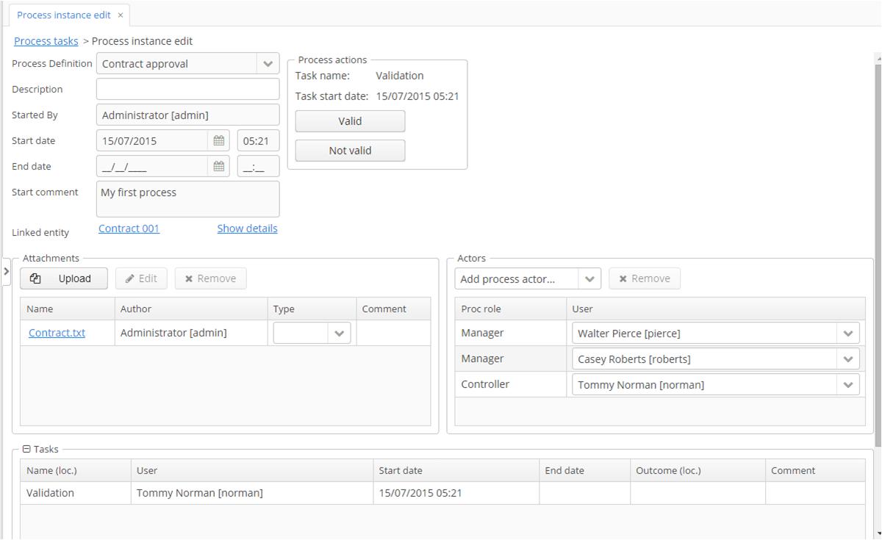Collapse the Tasks section
This screenshot has width=882, height=540.
click(x=26, y=449)
